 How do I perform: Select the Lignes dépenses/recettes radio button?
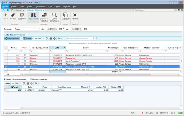click(5, 79)
